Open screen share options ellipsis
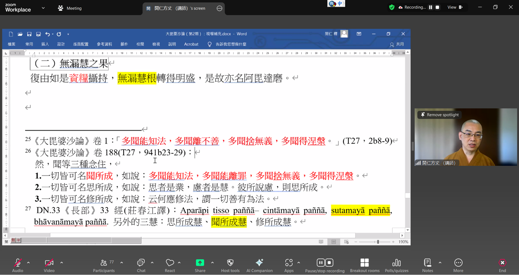Viewport: 519px width, 275px height. pos(219,8)
